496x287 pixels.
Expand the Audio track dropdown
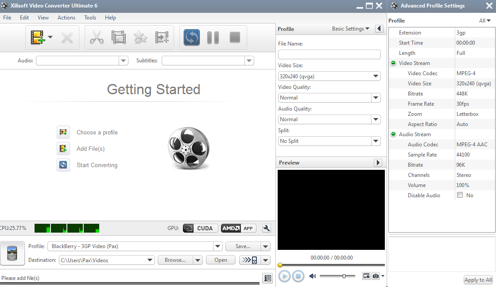tap(124, 61)
